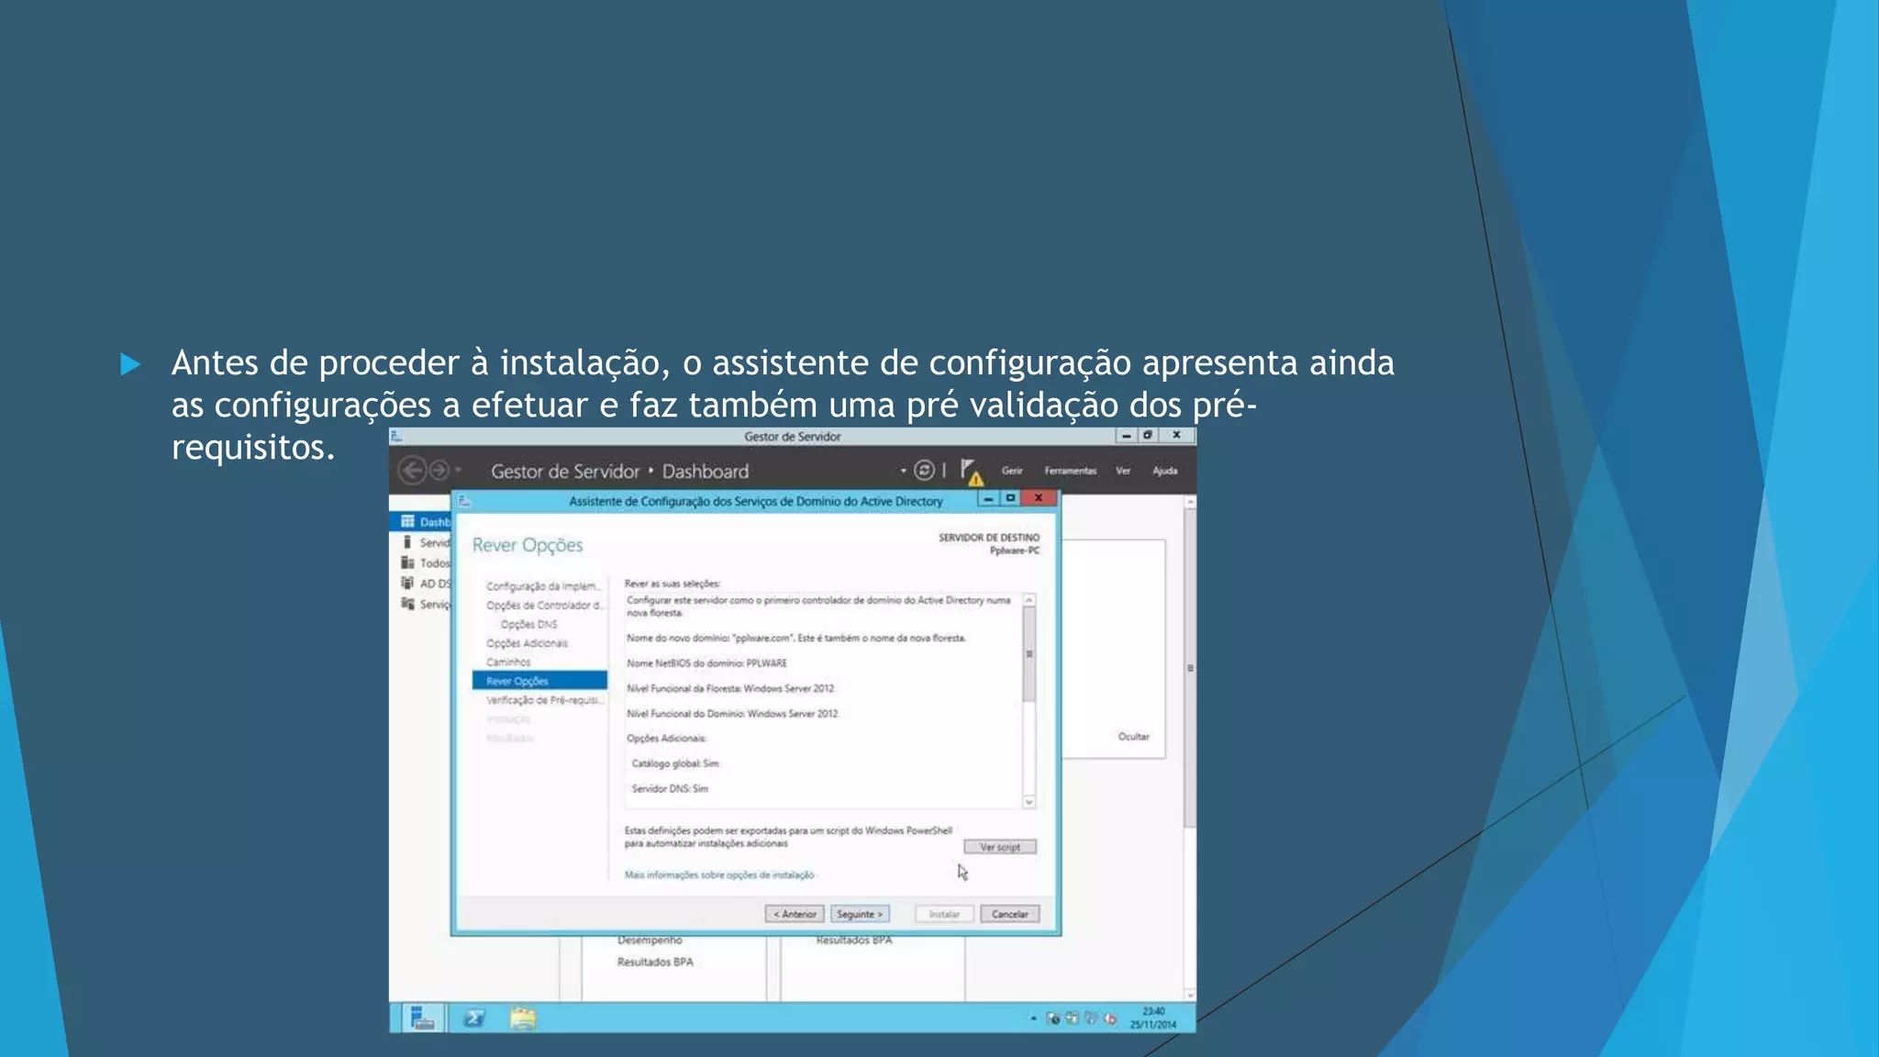Select the Todos servers sidebar icon
Screen dimensions: 1879x1057
pyautogui.click(x=407, y=562)
